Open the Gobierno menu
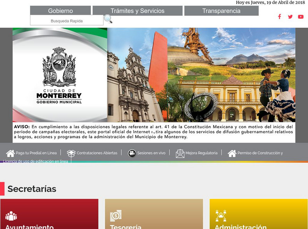Screen dimensions: 308x229 click(x=62, y=11)
